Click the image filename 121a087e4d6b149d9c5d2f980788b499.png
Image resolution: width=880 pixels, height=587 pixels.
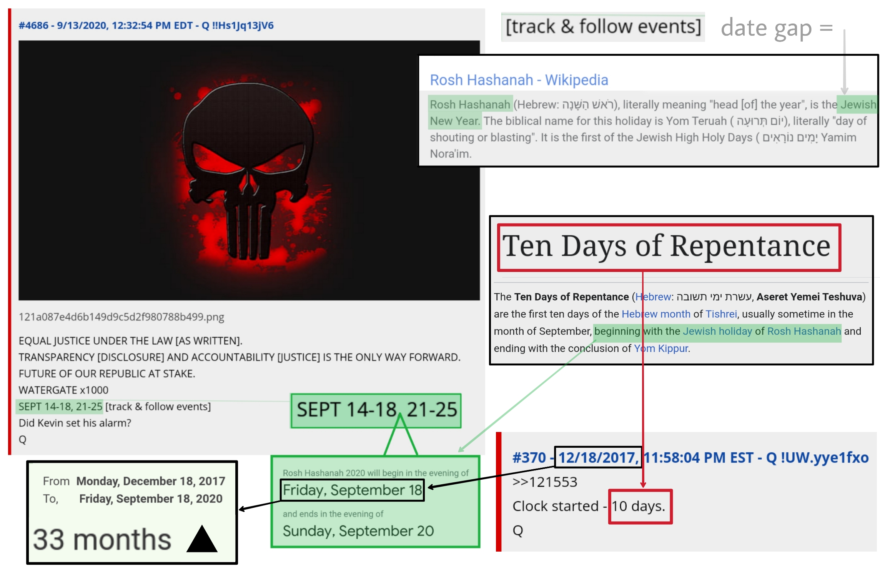[x=121, y=317]
